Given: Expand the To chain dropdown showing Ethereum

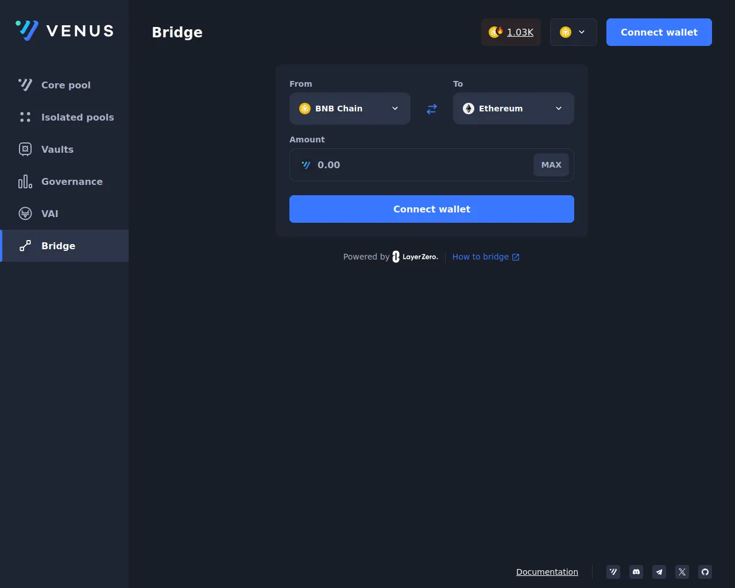Looking at the screenshot, I should 513,109.
